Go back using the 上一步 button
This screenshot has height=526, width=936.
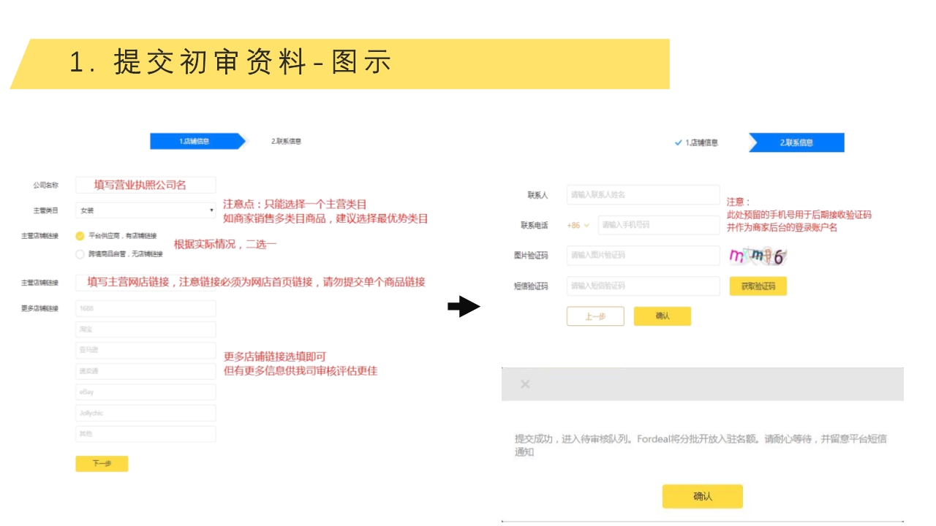click(x=595, y=316)
